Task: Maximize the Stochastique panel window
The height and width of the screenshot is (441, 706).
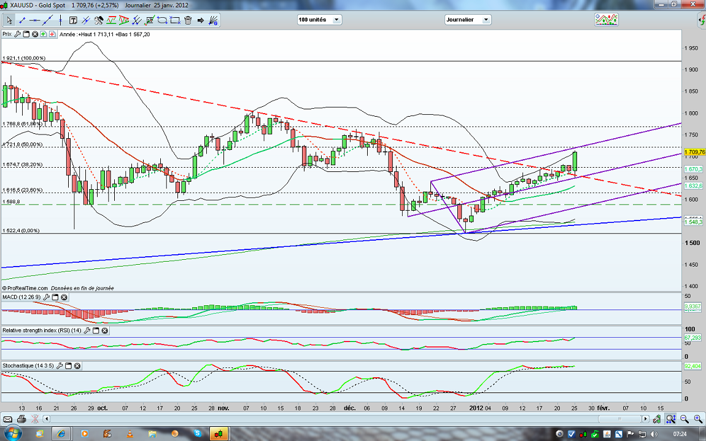Action: pyautogui.click(x=68, y=366)
